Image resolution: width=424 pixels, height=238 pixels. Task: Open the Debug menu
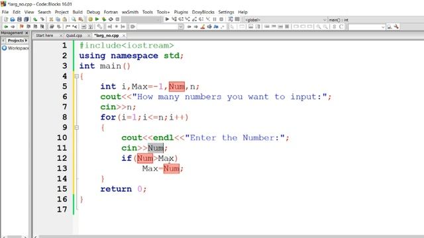[x=93, y=12]
